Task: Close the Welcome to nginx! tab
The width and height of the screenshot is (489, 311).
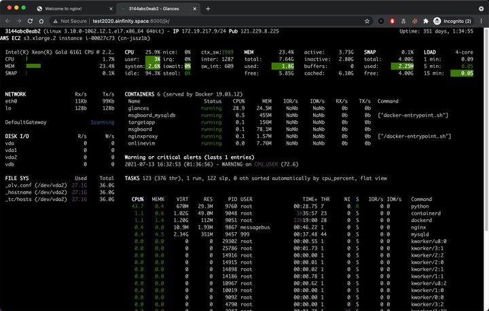Action: point(111,9)
